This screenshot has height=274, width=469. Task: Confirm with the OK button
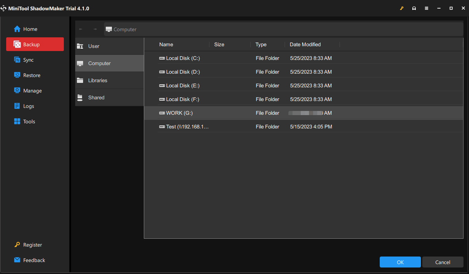(400, 262)
